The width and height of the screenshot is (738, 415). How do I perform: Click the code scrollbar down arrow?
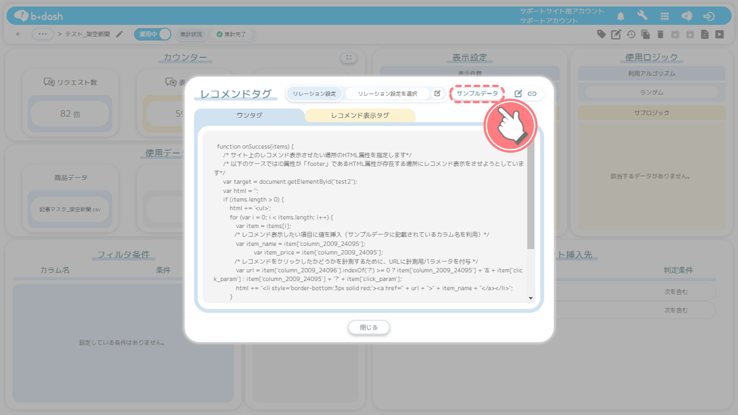coord(530,298)
